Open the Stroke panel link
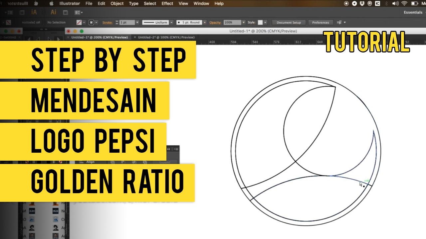Screen dimensions: 426x239 coord(107,23)
